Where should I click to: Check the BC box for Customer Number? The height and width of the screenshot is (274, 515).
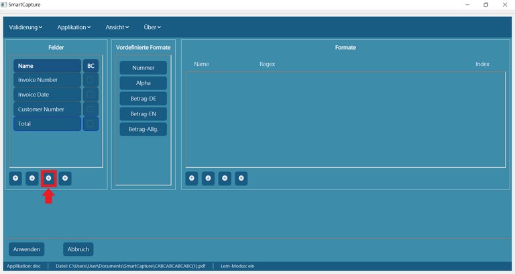[x=91, y=109]
